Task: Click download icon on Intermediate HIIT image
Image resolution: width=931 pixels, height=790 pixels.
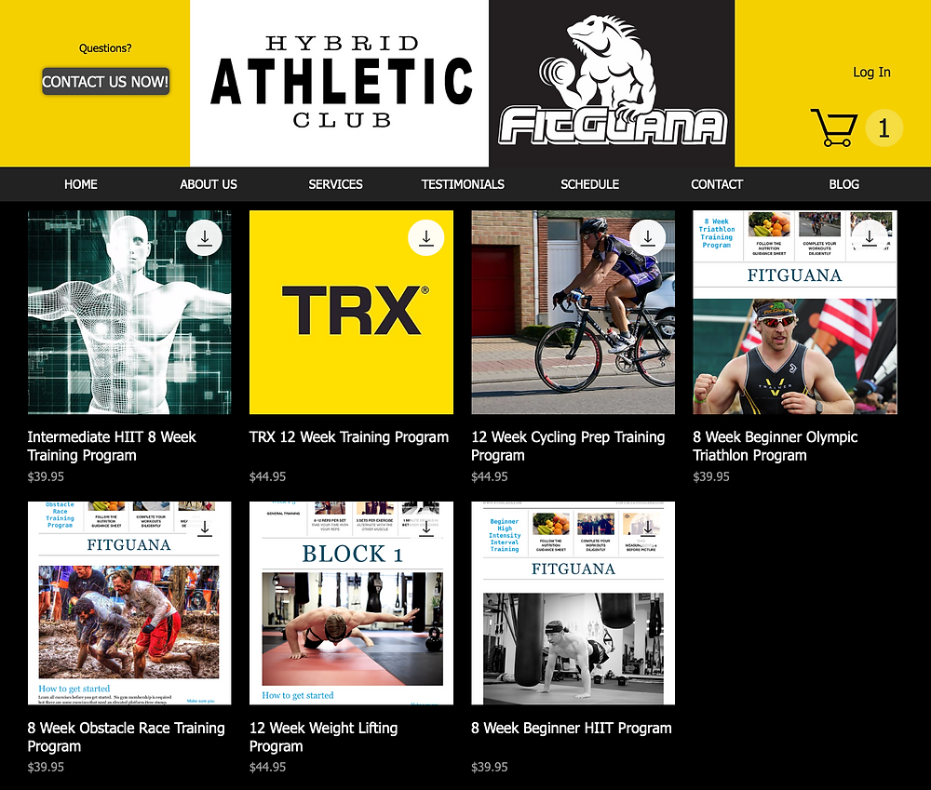Action: click(x=204, y=238)
